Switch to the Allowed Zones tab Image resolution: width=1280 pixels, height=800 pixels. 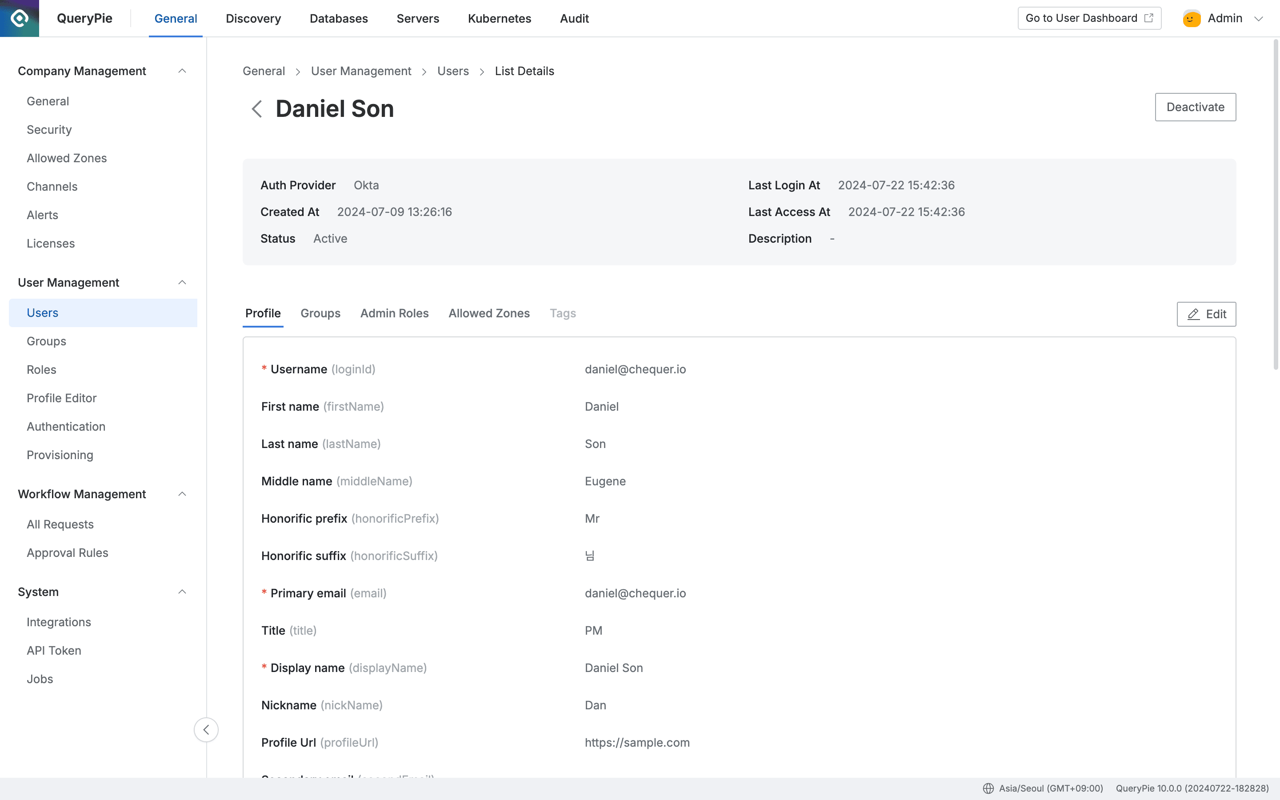pyautogui.click(x=489, y=313)
